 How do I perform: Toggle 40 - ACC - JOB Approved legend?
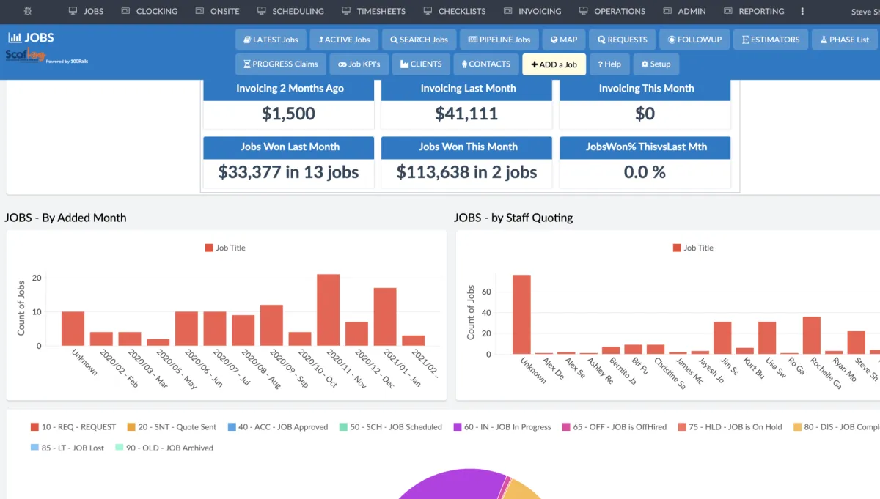point(278,426)
